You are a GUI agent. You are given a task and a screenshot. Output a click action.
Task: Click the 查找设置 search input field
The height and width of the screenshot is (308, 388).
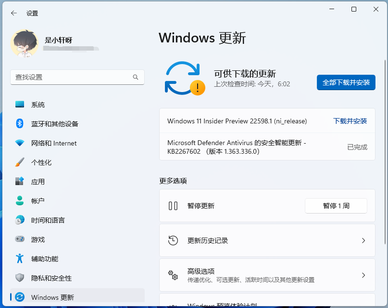[x=77, y=77]
